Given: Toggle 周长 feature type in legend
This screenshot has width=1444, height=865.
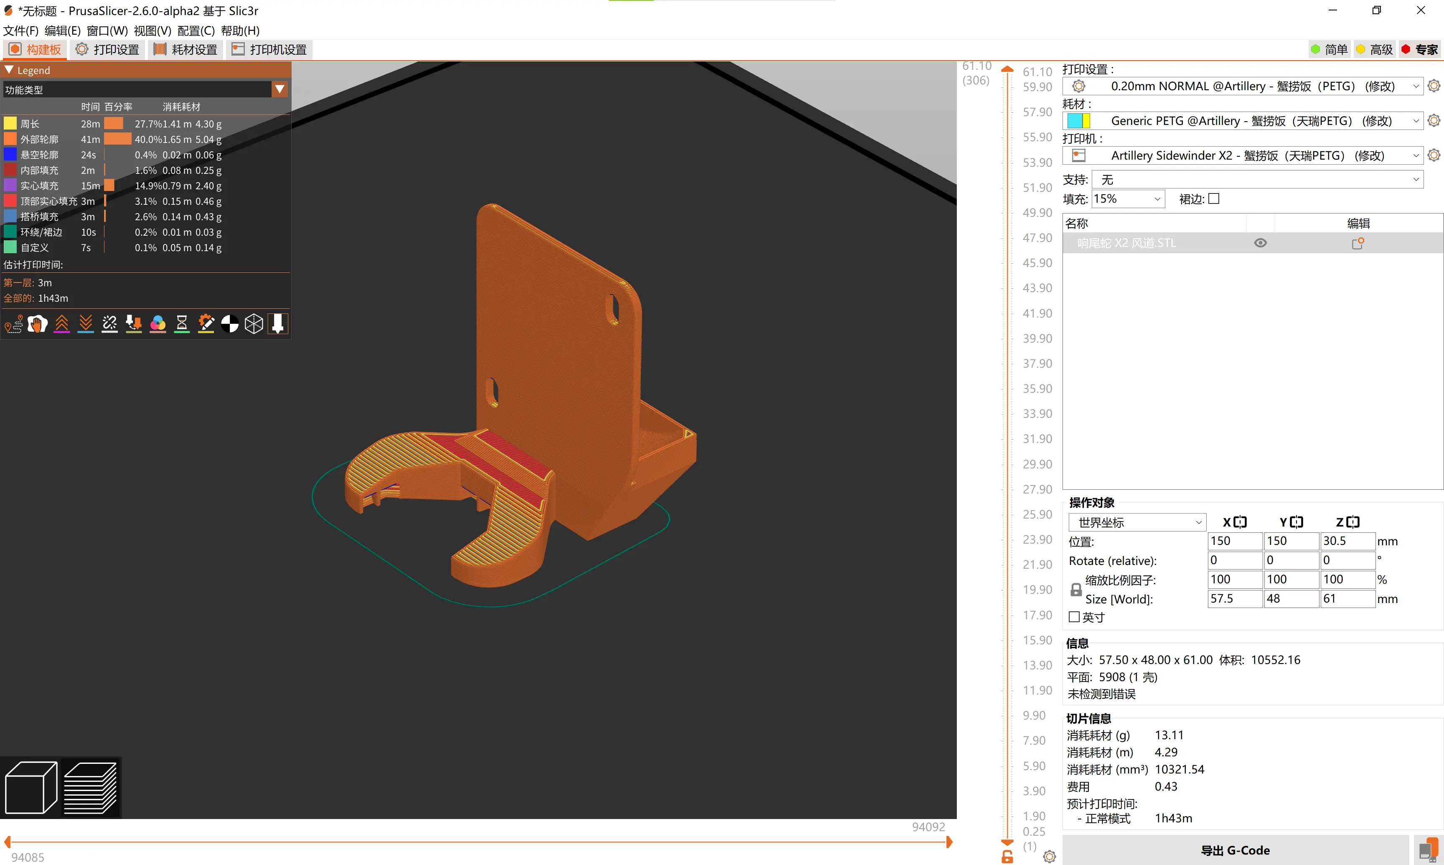Looking at the screenshot, I should pyautogui.click(x=146, y=124).
